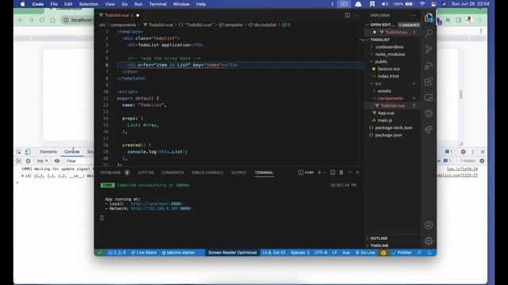Open the Terminal menu in the menu bar
The image size is (508, 285).
pos(158,4)
